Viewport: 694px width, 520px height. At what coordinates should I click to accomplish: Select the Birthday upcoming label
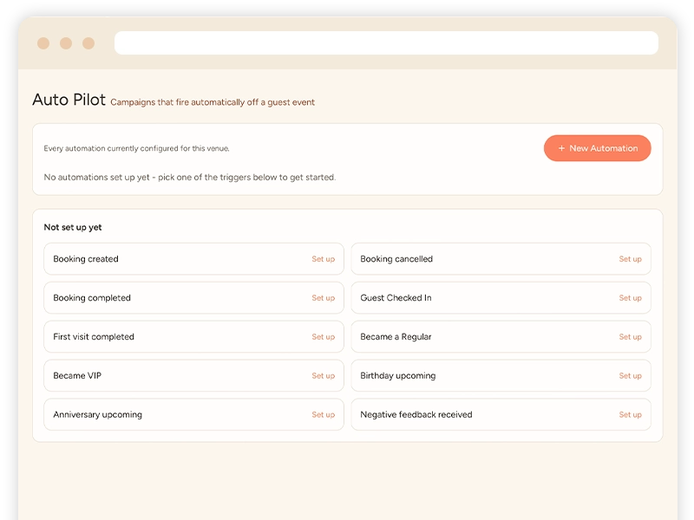pos(398,376)
